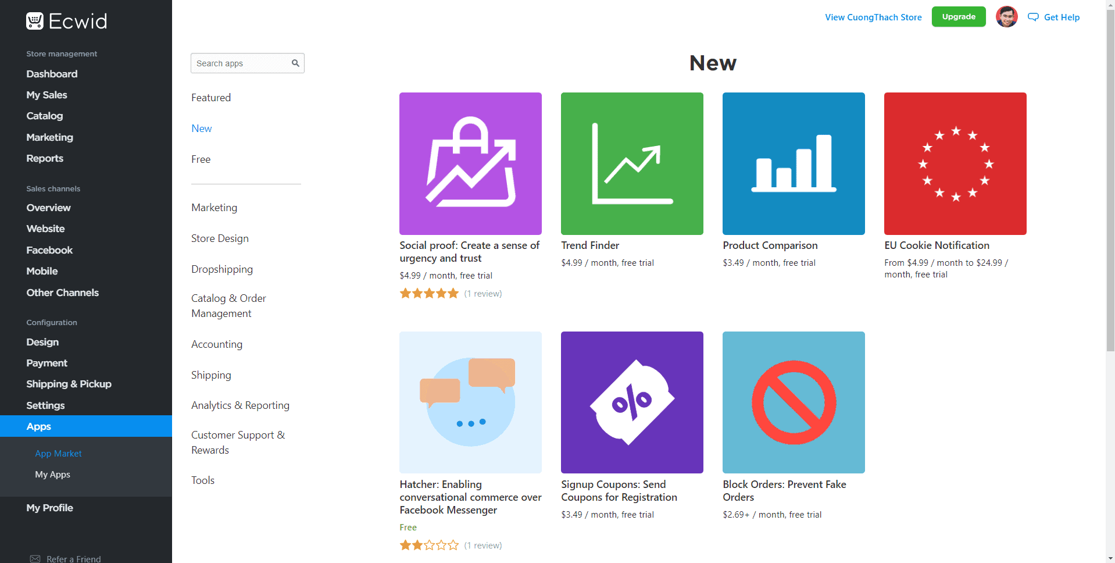This screenshot has height=563, width=1115.
Task: Select the highlighted Apps sidebar item
Action: 86,426
